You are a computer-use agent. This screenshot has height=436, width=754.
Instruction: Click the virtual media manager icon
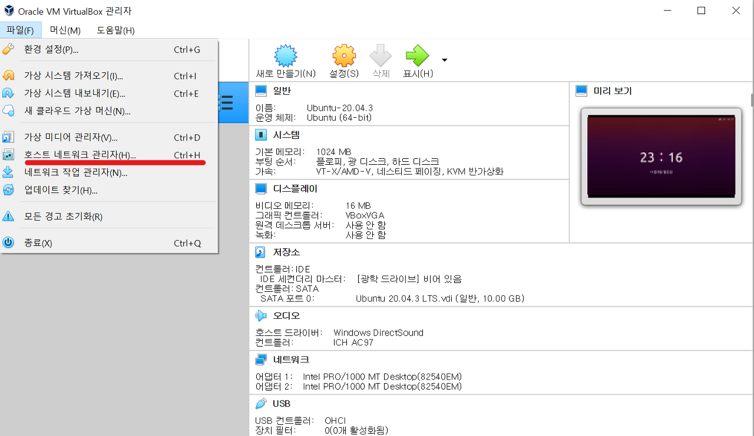tap(8, 138)
